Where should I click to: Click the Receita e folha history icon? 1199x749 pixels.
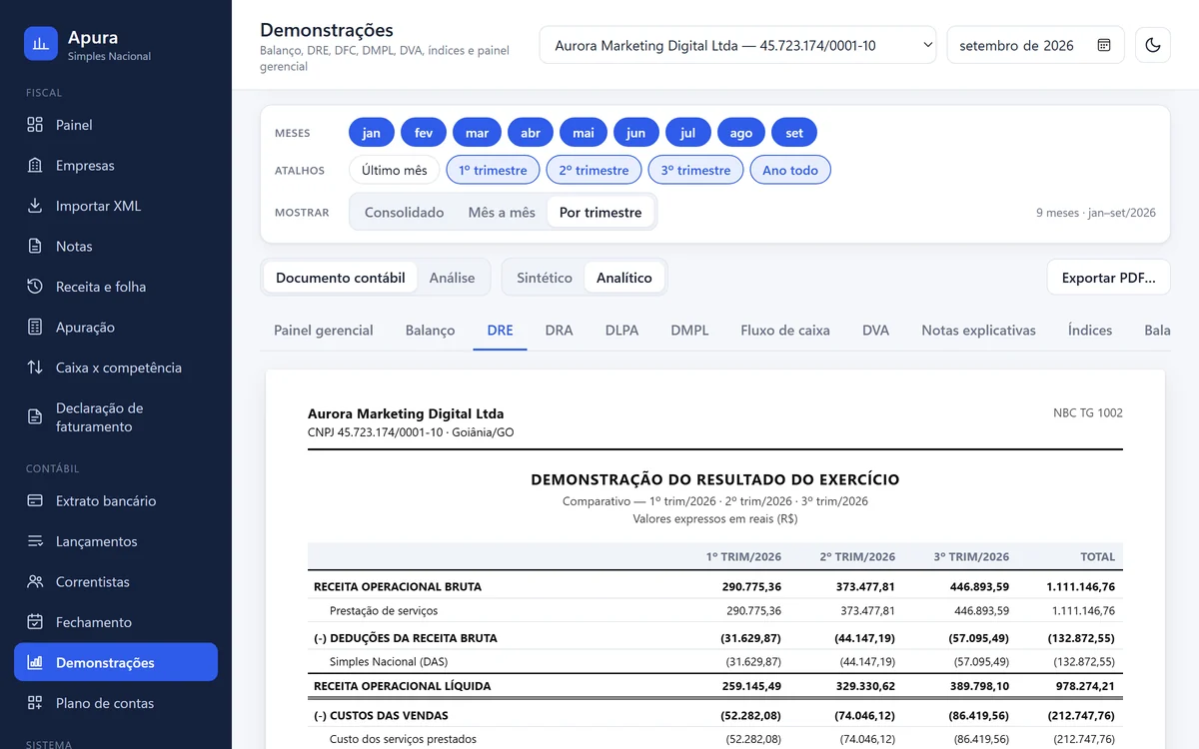pyautogui.click(x=35, y=287)
